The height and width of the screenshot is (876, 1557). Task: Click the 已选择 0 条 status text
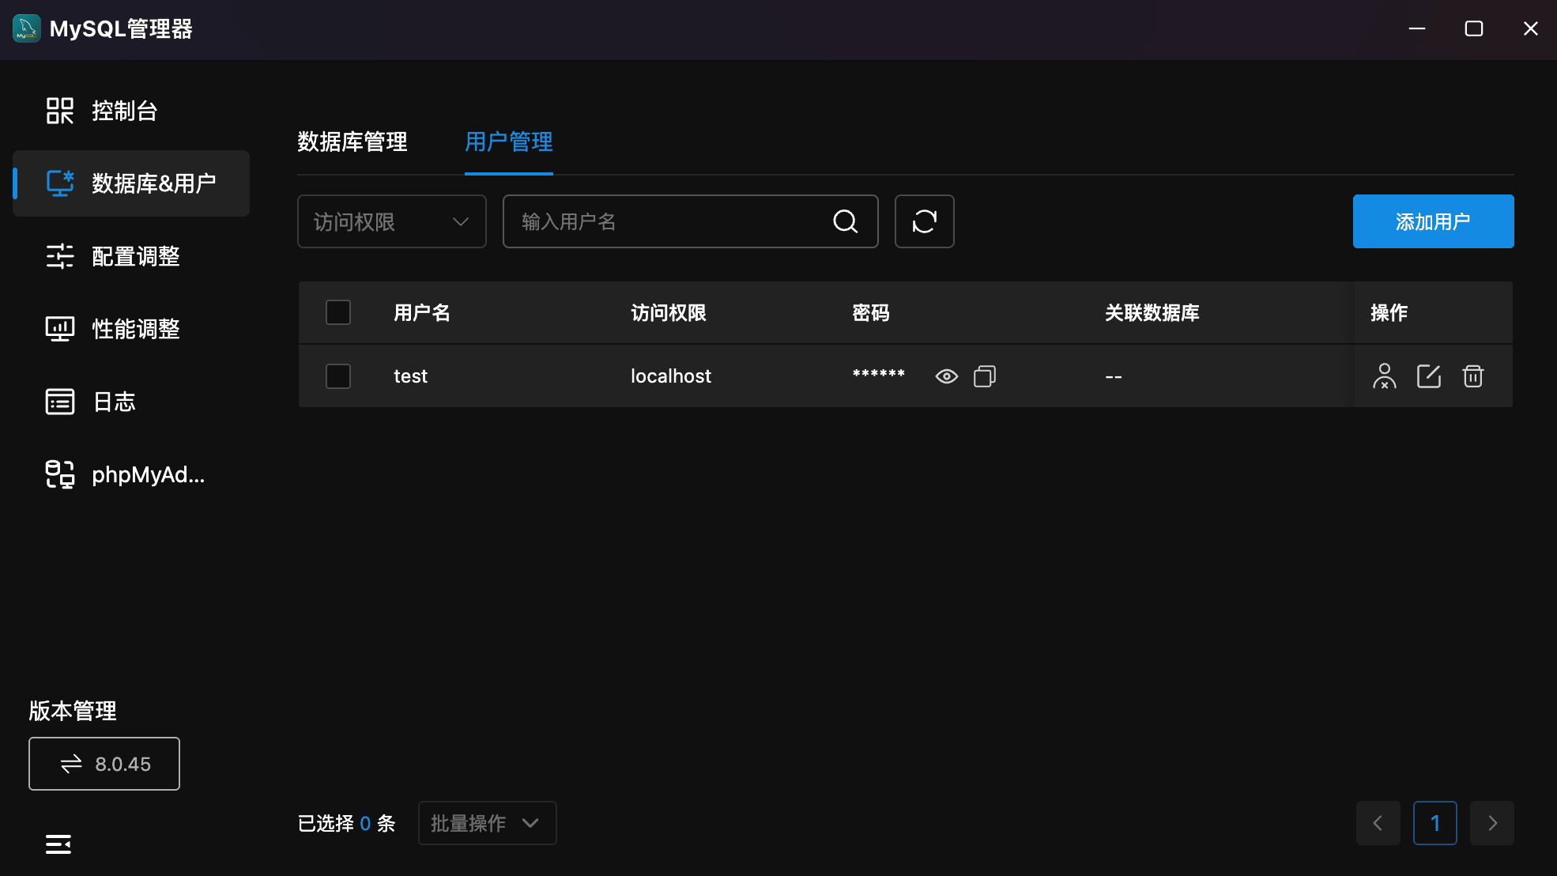[x=346, y=823]
